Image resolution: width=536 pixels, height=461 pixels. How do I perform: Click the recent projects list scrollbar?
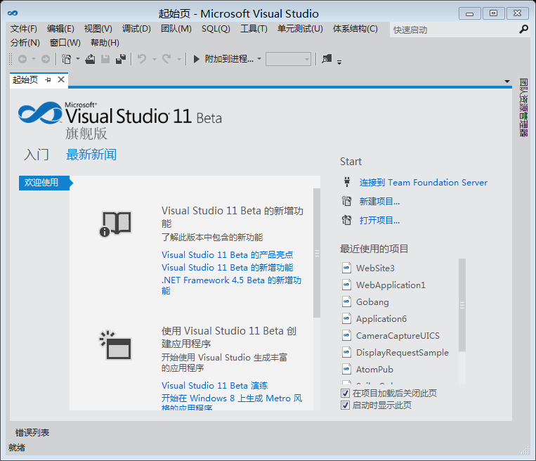click(x=462, y=305)
